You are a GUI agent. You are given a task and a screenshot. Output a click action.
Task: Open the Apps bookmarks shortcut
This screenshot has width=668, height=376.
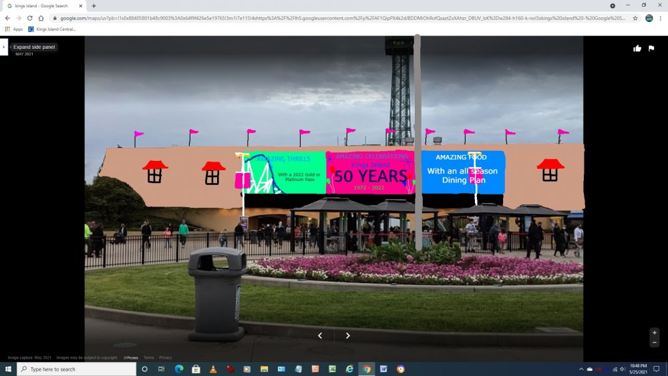(x=13, y=29)
